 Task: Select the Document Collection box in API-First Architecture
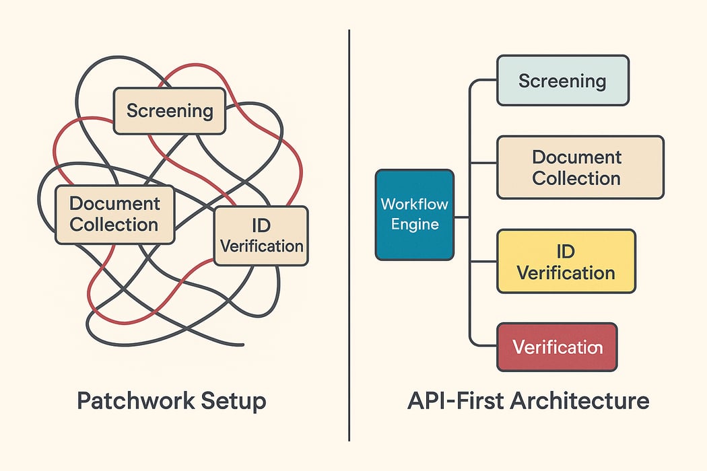580,168
